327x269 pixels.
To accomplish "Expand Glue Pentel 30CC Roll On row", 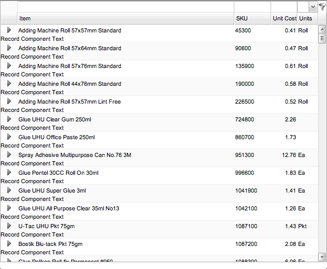I will (9, 173).
